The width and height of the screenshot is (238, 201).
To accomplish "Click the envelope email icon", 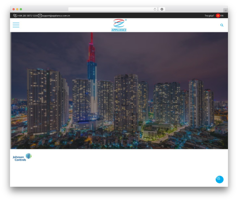I will pyautogui.click(x=40, y=16).
